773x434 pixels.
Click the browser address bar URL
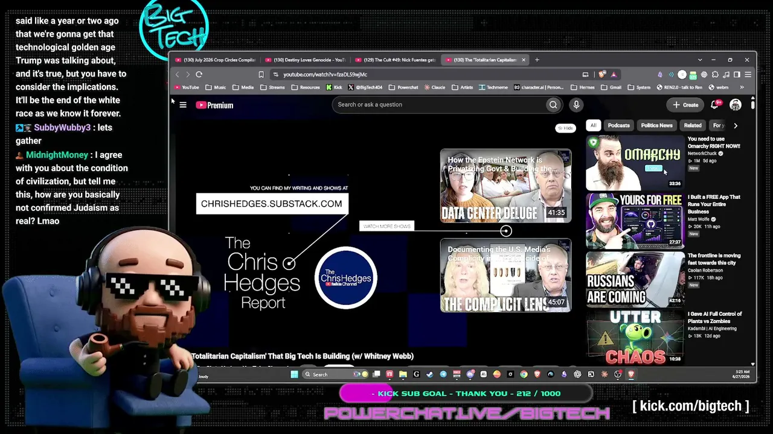pyautogui.click(x=325, y=75)
